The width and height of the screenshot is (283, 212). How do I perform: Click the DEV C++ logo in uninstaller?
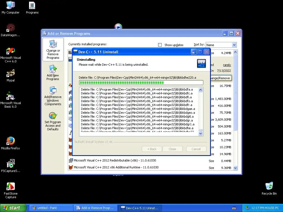point(201,63)
